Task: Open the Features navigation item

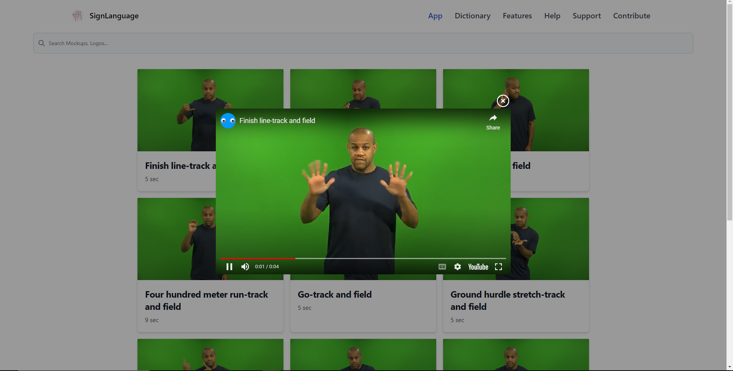Action: pos(517,16)
